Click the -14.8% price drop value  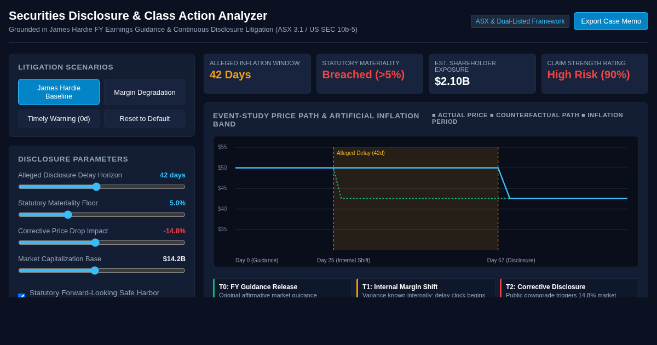(174, 231)
